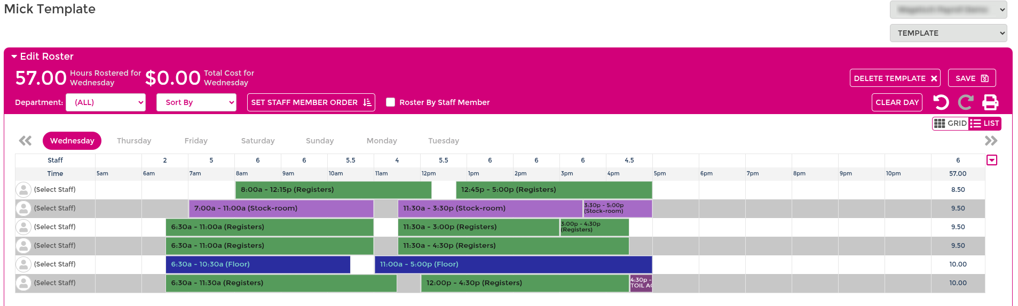Click (Select Staff) in the Floor row
Screen dimensions: 1018x306
click(55, 264)
